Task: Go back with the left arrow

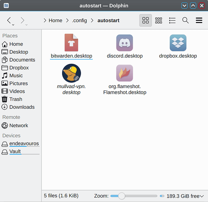Action: point(9,21)
